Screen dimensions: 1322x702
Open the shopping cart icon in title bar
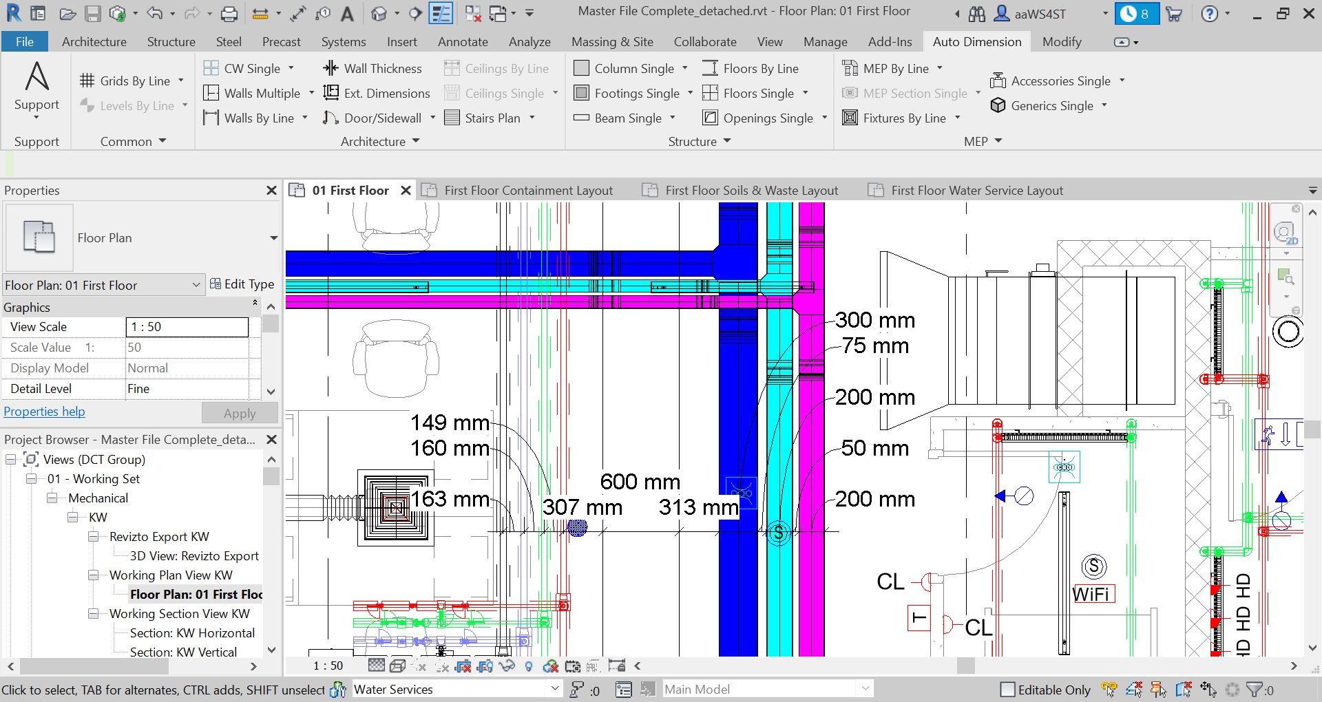(1174, 13)
